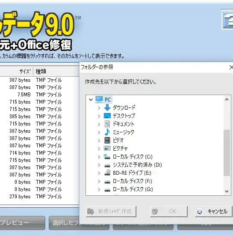Select the ドキュメント tree label
233x236 pixels.
click(124, 124)
